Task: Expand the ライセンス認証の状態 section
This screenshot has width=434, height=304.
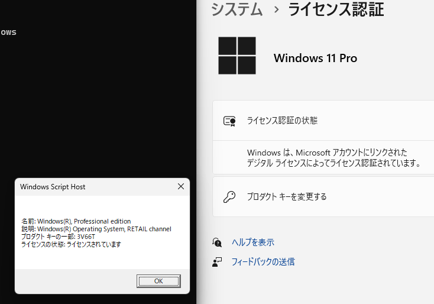Action: [323, 121]
